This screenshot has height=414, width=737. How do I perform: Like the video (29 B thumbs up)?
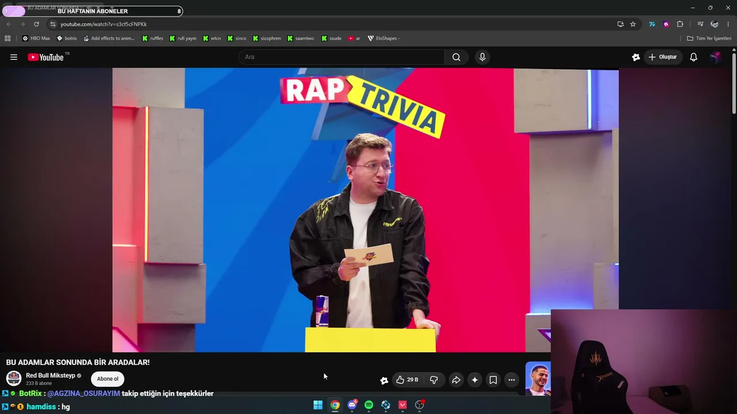(407, 379)
